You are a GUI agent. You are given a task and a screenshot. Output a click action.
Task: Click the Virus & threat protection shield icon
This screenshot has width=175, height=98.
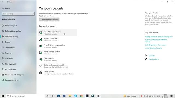click(41, 33)
